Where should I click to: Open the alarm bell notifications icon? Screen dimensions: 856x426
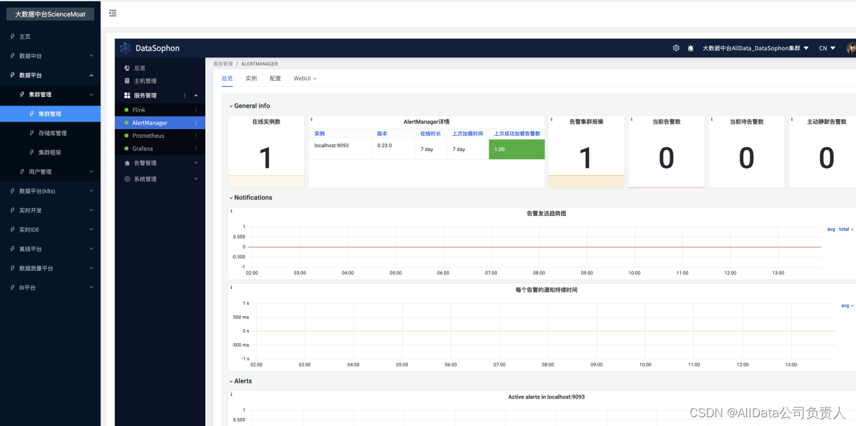pos(691,48)
